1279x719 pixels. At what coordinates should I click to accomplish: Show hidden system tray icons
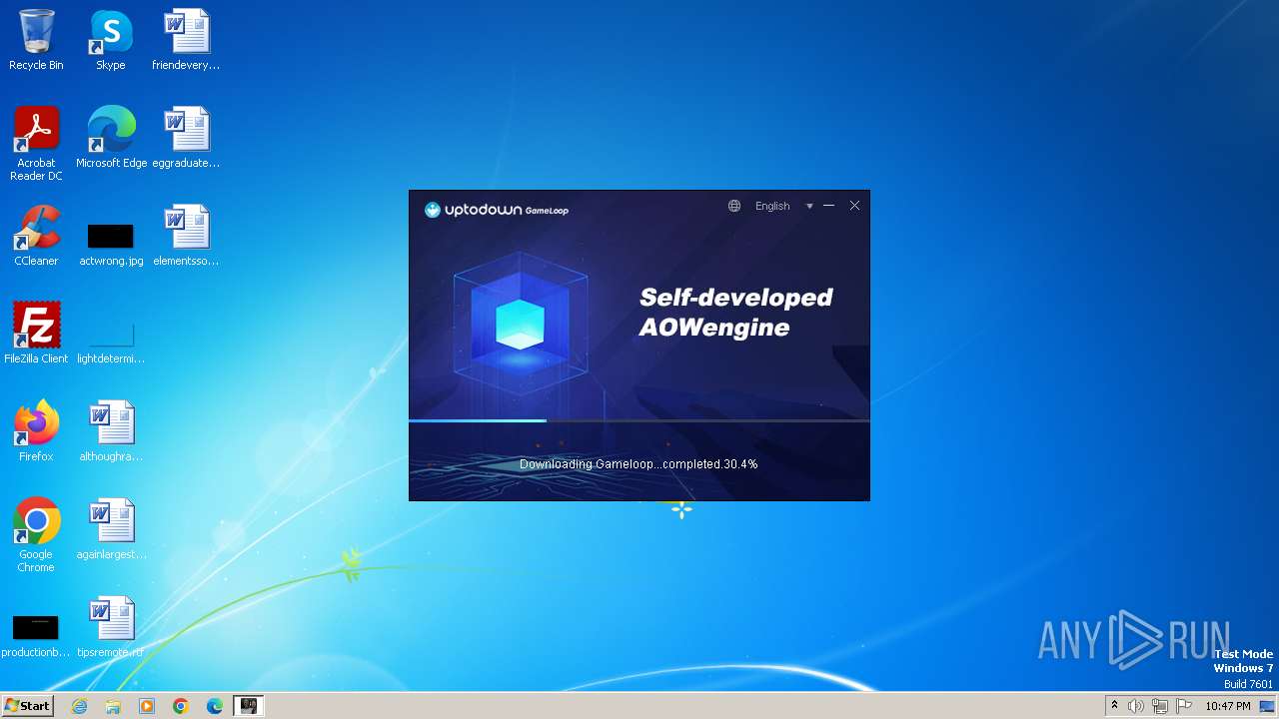(x=1114, y=706)
